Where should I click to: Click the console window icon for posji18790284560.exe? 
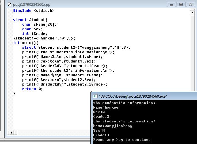(x=95, y=96)
